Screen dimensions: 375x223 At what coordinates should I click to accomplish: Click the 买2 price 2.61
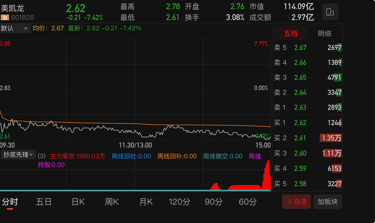[x=300, y=138]
